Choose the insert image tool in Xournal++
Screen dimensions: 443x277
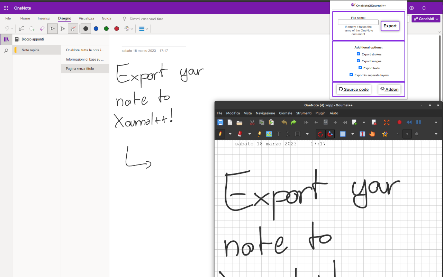coord(269,134)
